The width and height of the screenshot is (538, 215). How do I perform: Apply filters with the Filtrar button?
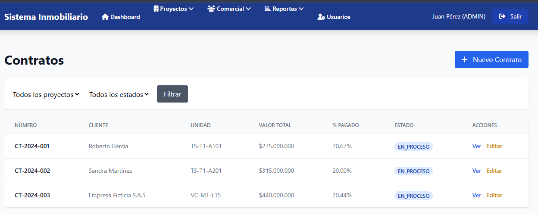point(172,94)
